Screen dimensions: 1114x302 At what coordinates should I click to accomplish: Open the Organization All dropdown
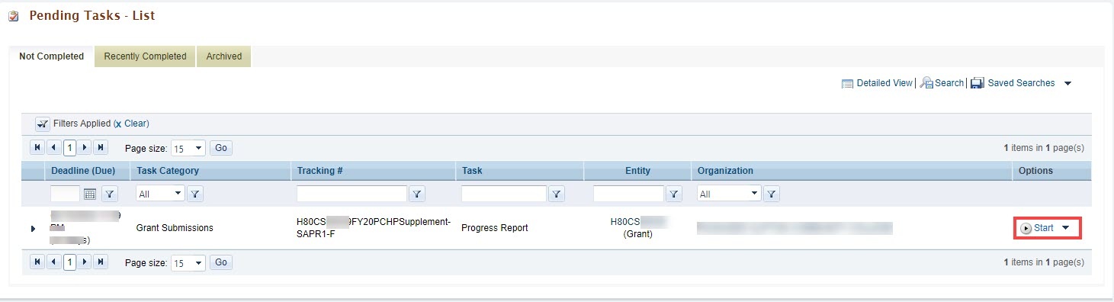730,194
